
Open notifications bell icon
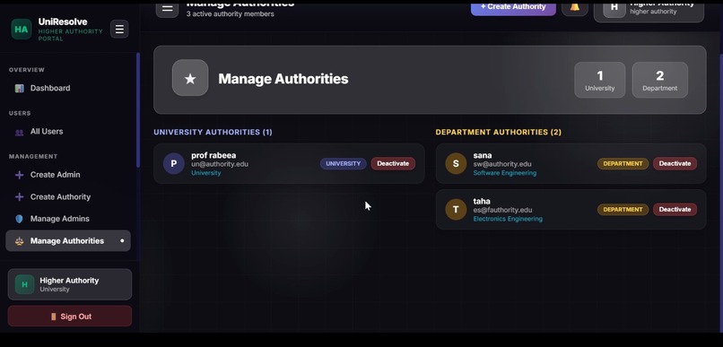574,7
